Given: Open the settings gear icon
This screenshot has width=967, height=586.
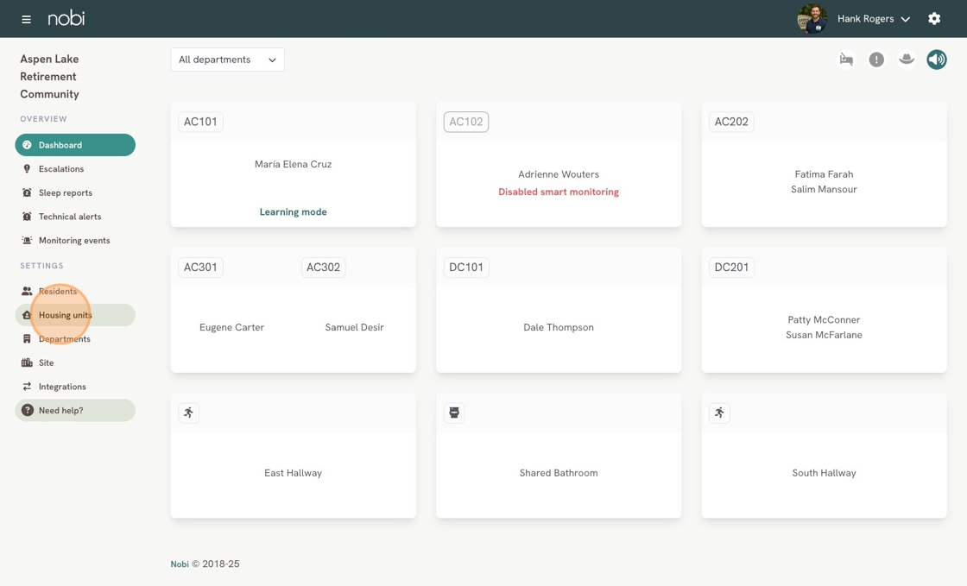Looking at the screenshot, I should [x=934, y=19].
